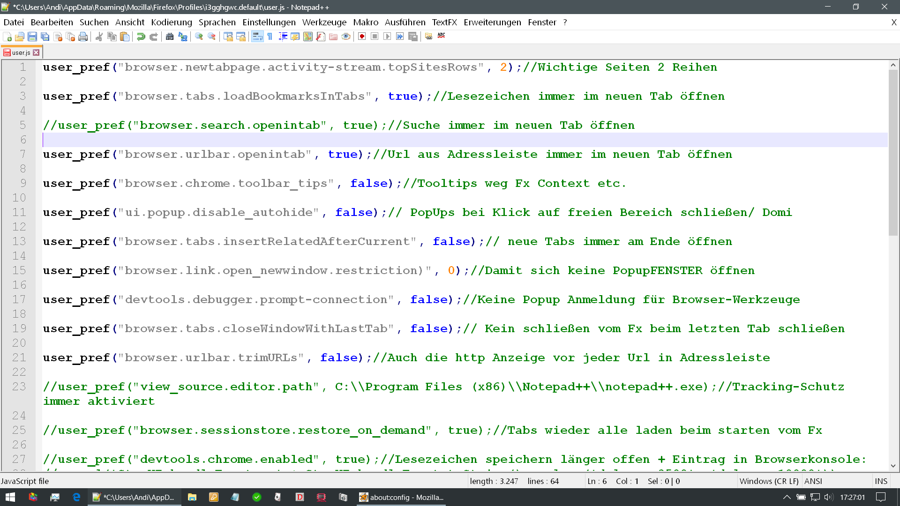Start macro recording with red dot icon
This screenshot has height=506, width=900.
tap(362, 37)
